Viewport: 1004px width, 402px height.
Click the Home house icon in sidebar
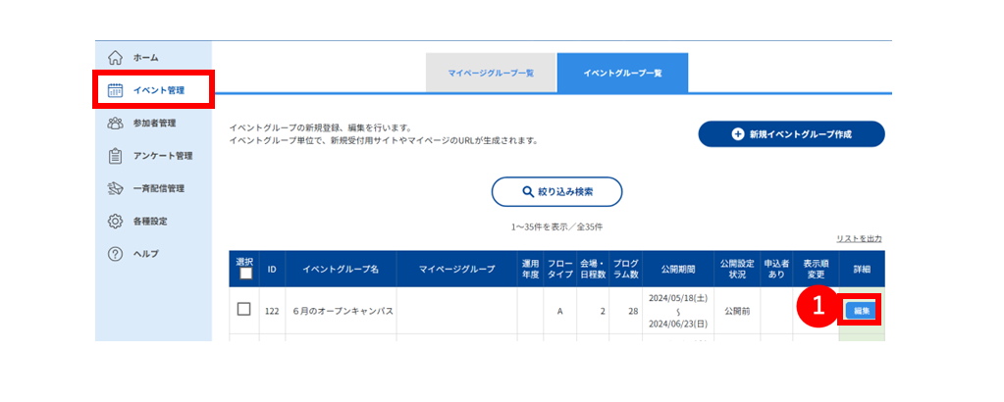click(x=115, y=58)
